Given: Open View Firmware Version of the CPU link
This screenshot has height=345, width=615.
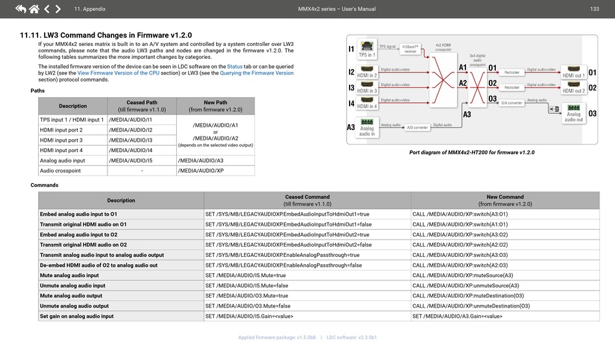Looking at the screenshot, I should coord(118,73).
